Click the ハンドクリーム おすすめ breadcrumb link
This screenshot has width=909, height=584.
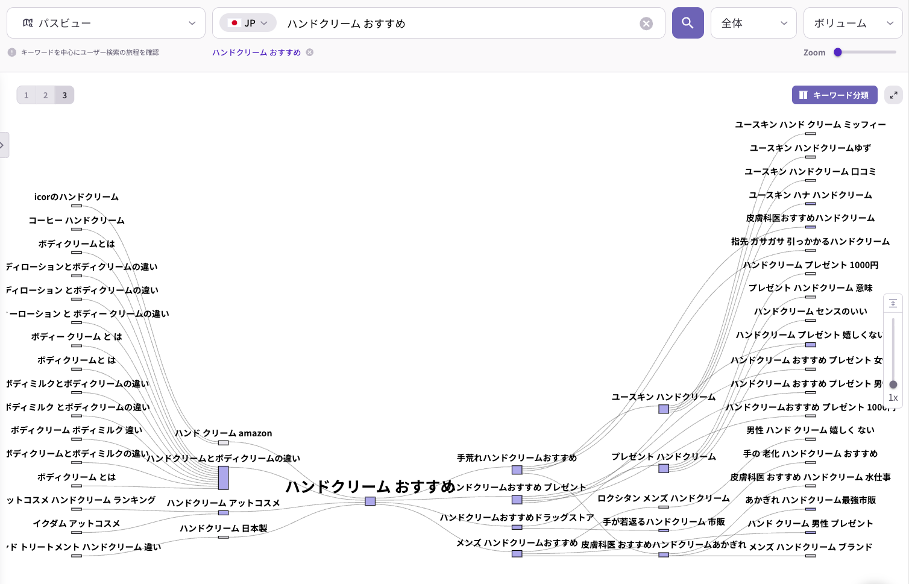[256, 52]
